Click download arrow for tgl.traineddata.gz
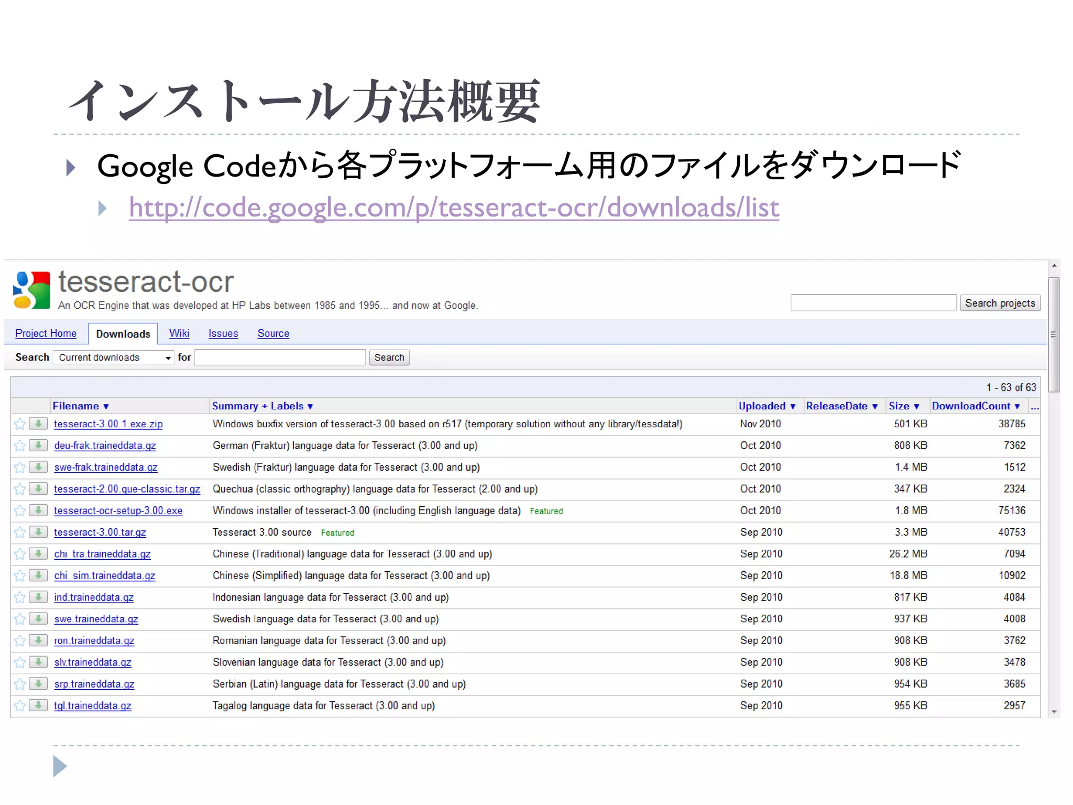This screenshot has height=805, width=1073. (x=38, y=705)
